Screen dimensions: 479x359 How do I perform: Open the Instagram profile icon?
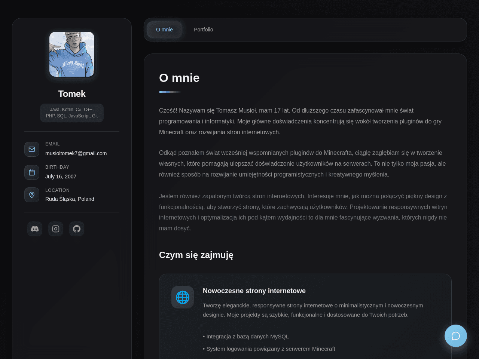pos(56,229)
